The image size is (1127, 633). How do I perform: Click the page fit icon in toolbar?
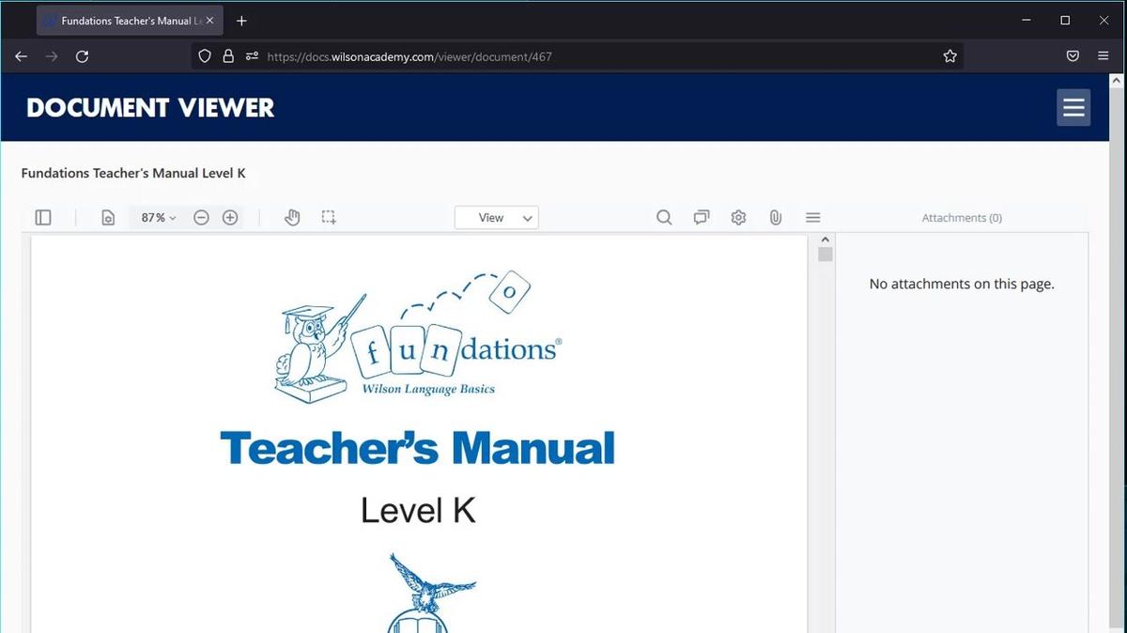108,217
